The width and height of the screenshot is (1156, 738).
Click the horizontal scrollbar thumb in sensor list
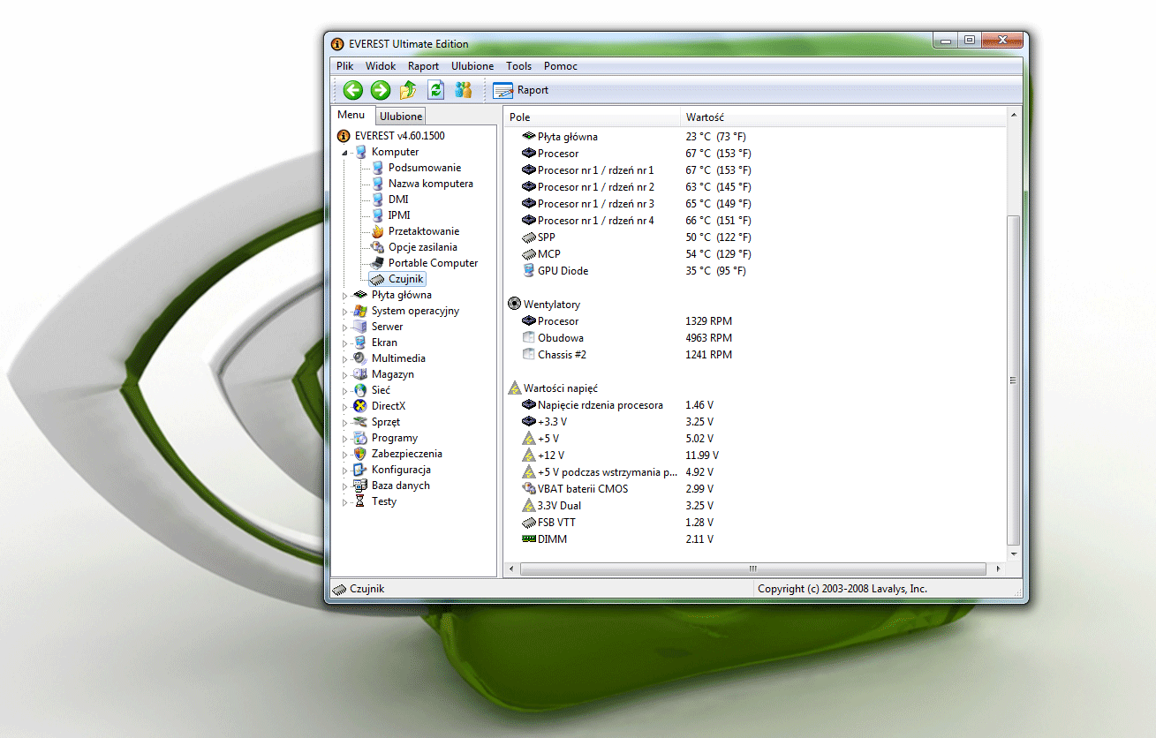point(753,569)
